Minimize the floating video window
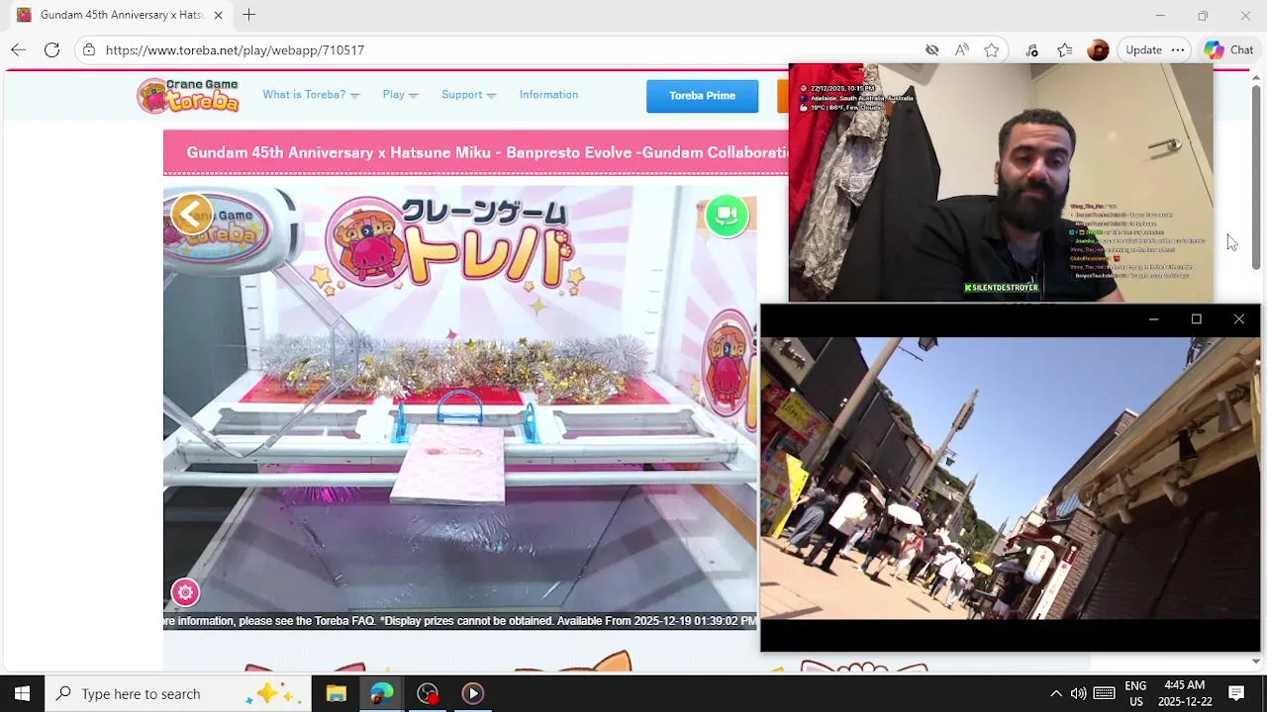This screenshot has height=712, width=1267. click(x=1153, y=319)
